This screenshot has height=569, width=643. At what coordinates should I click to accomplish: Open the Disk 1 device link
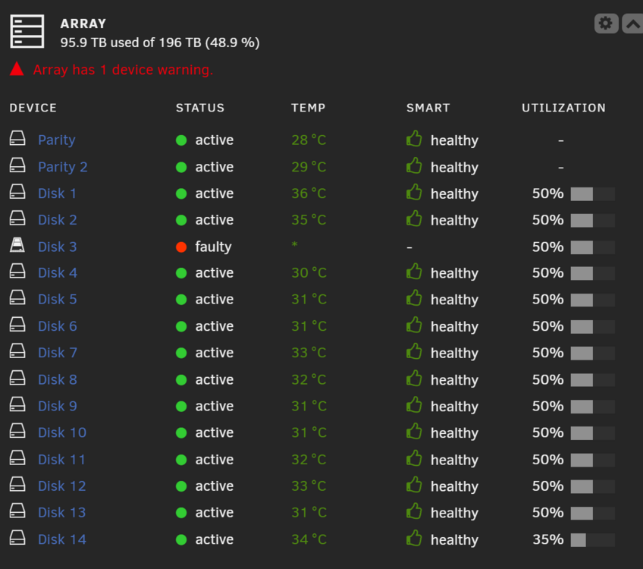[x=58, y=193]
